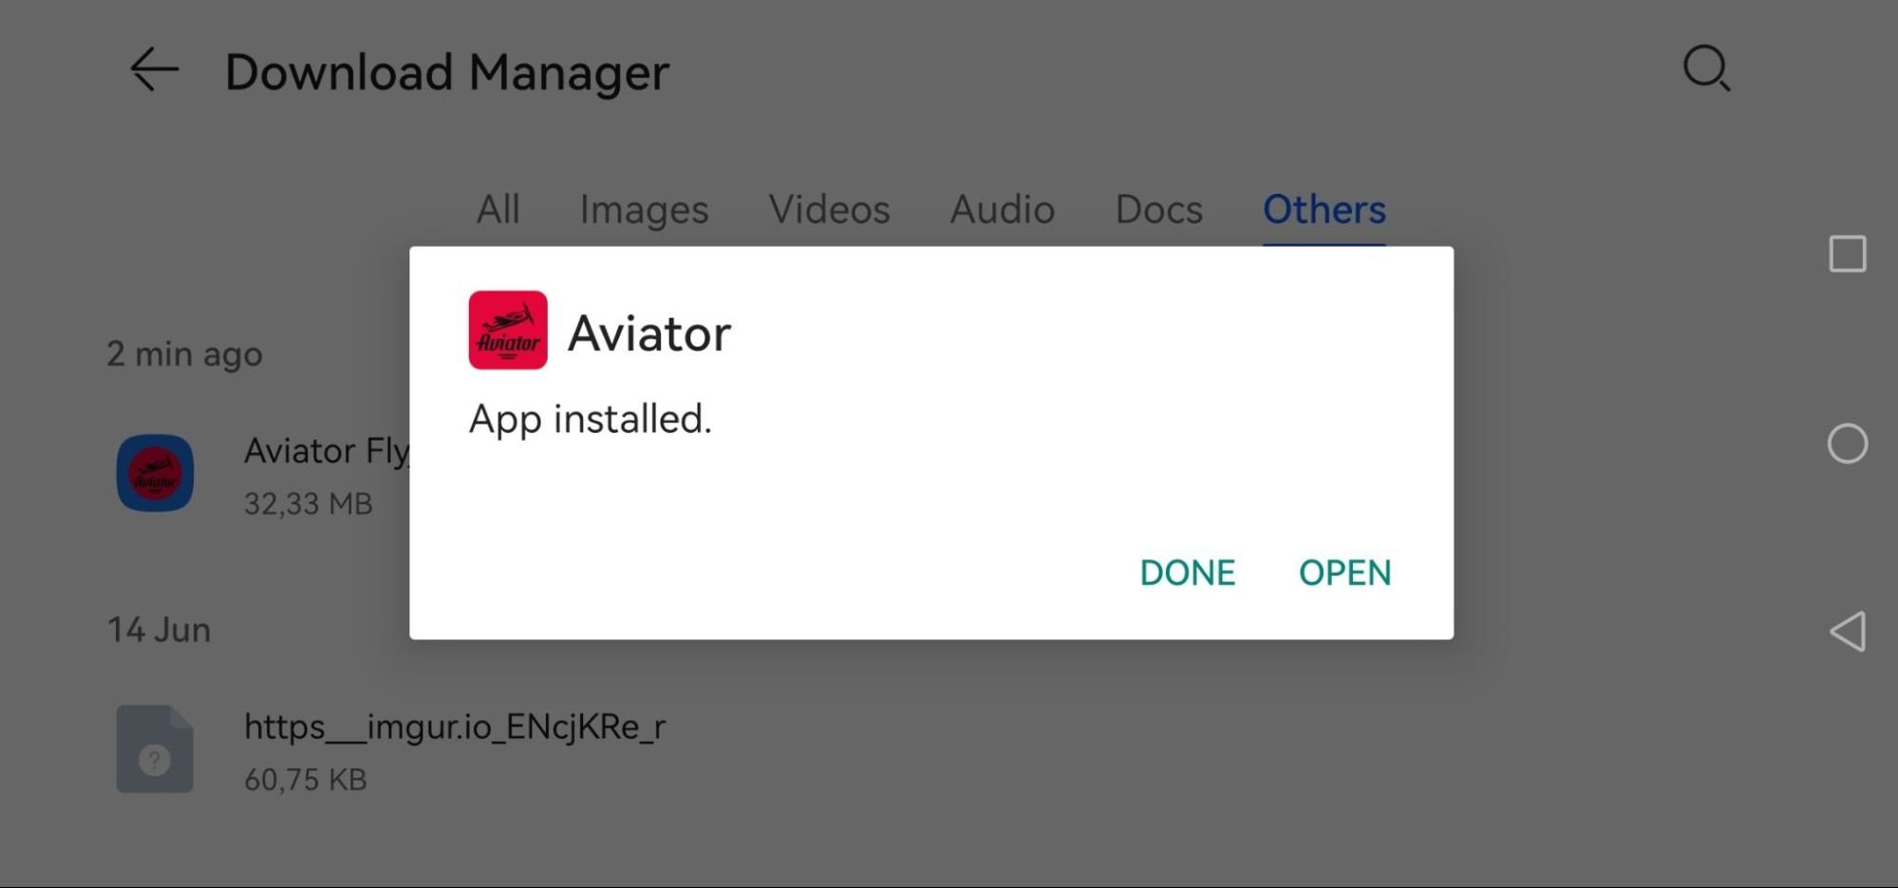Tap the Home navigation circle icon
Screen dimensions: 1898x888
tap(1846, 444)
